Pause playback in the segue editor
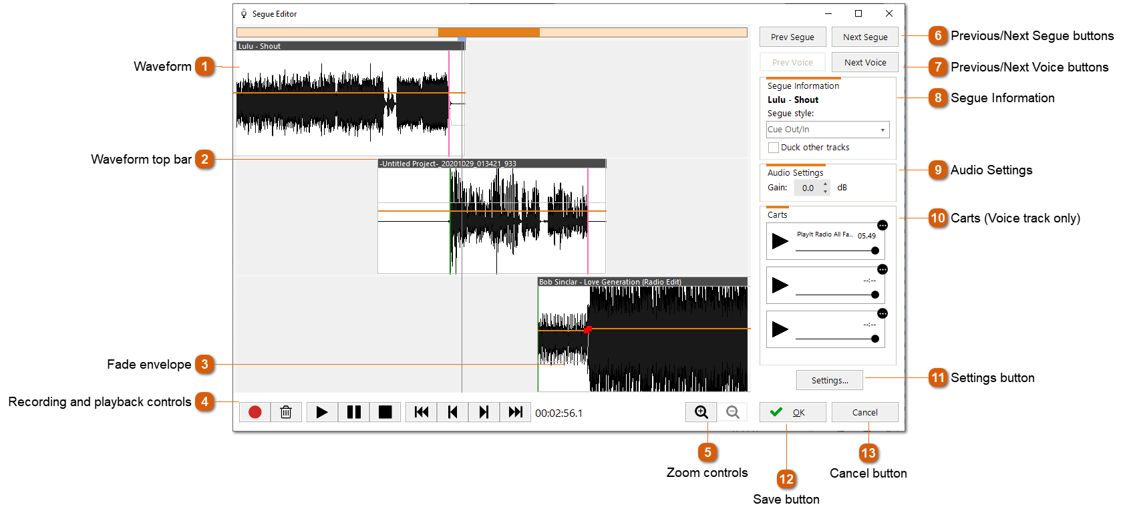Screen dimensions: 1125x517 [354, 412]
